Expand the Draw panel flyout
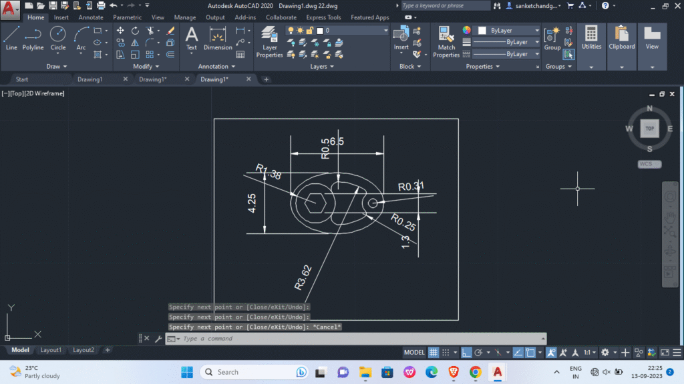 [x=57, y=67]
